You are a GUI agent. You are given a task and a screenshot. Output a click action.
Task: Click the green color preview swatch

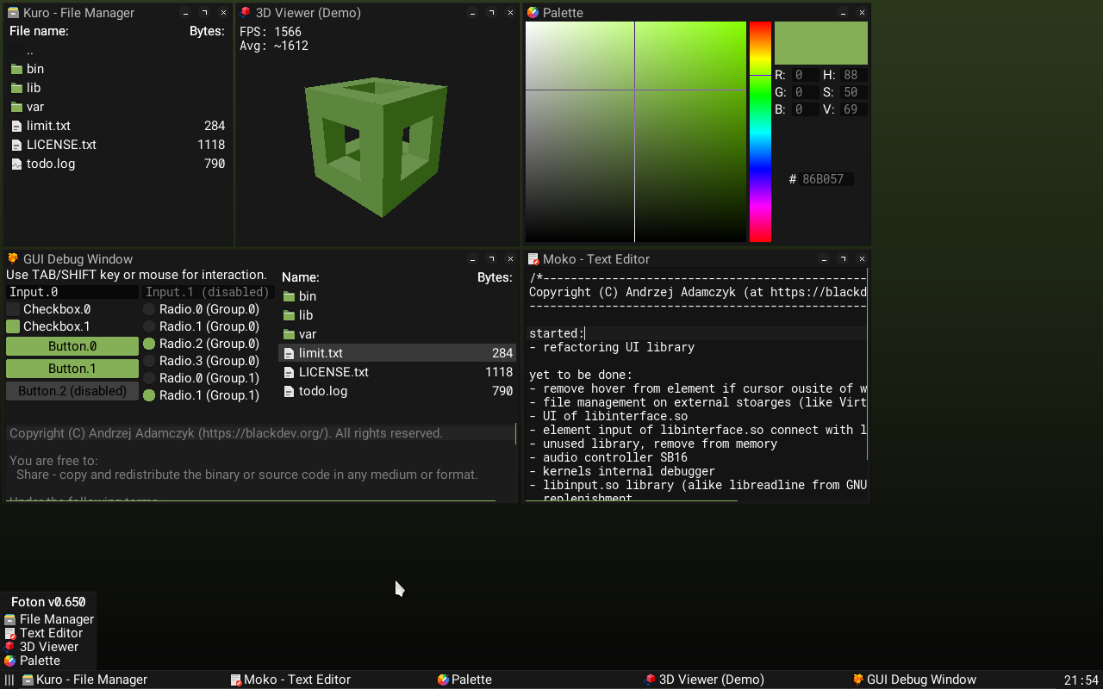click(x=821, y=43)
